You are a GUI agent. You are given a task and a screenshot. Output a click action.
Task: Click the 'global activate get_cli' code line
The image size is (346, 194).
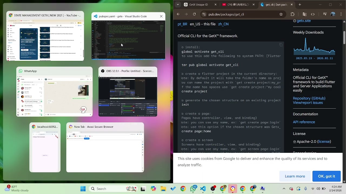(x=203, y=52)
